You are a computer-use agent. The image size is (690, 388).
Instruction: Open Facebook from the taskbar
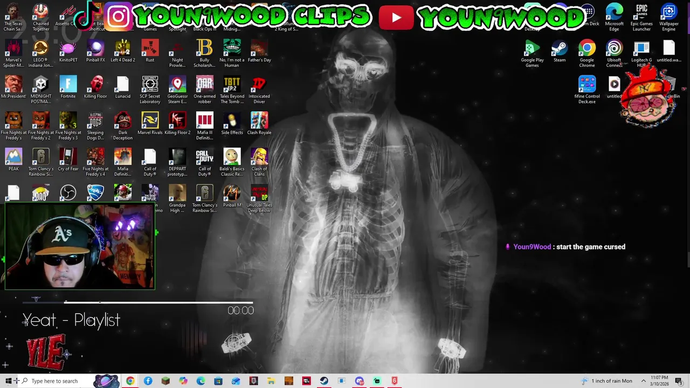pos(148,381)
